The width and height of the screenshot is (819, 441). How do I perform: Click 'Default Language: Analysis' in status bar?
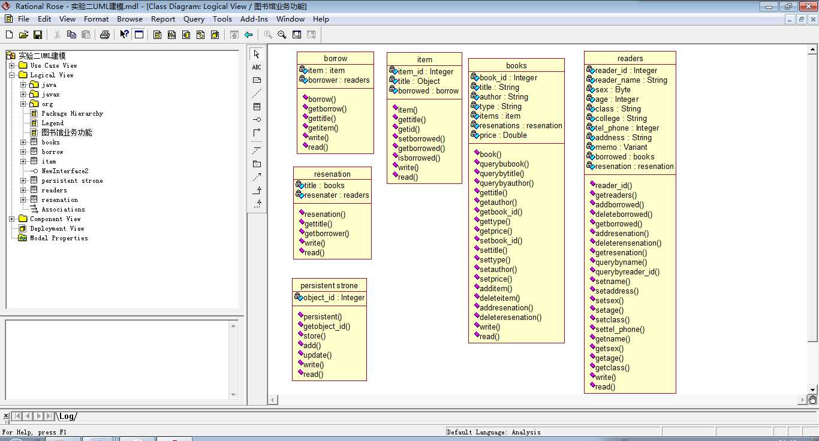coord(494,432)
